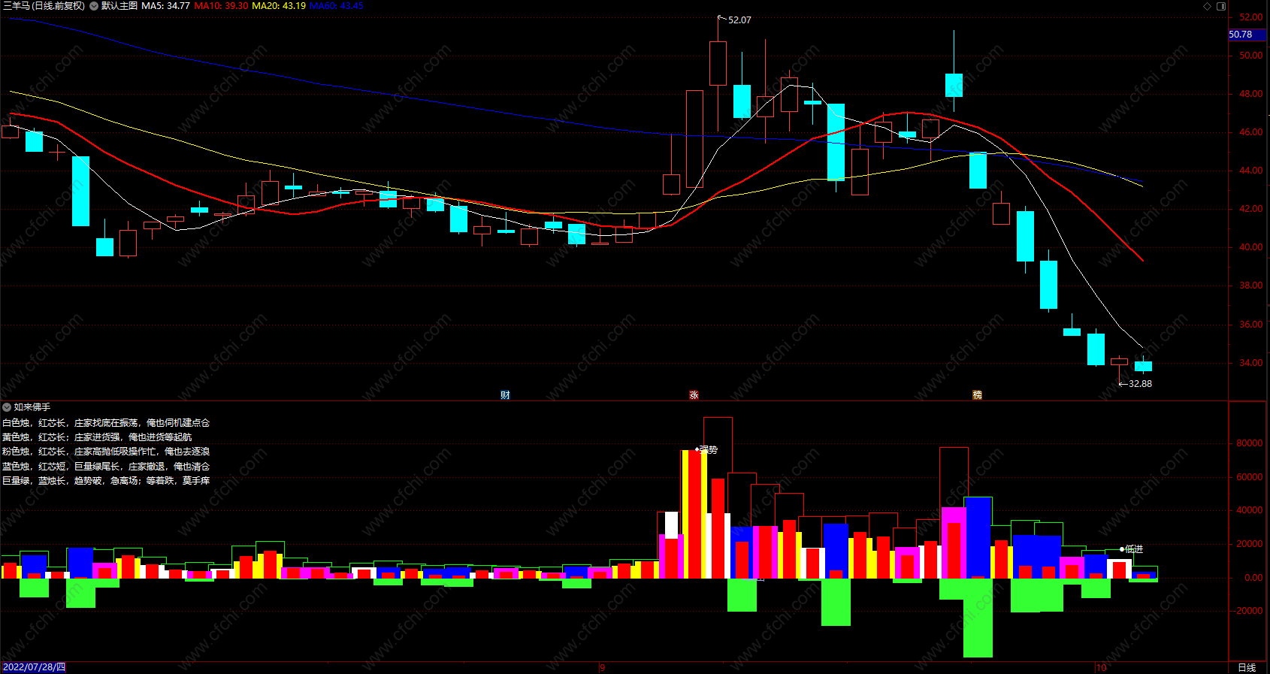This screenshot has width=1270, height=674.
Task: Click the 巨量绿 legend text line
Action: pos(106,481)
